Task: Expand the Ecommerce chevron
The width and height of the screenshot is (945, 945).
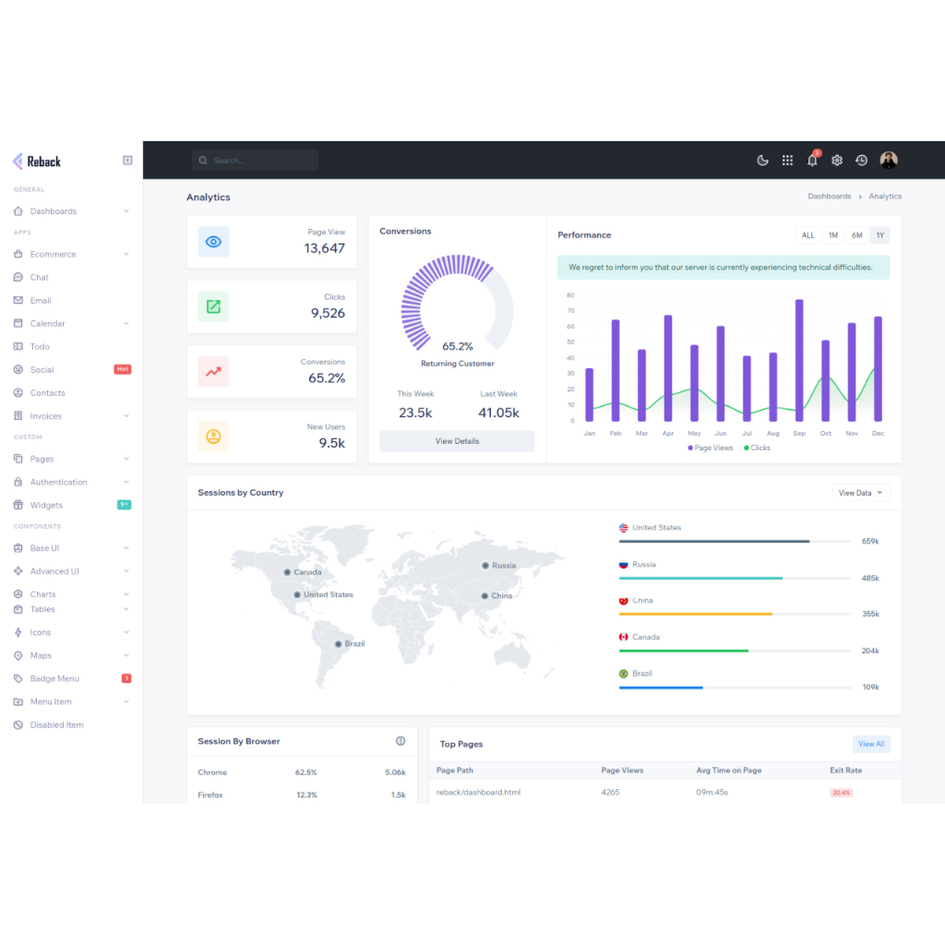Action: [x=126, y=255]
